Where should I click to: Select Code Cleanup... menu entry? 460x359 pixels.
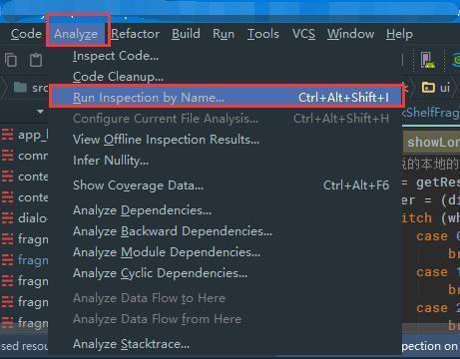coord(226,77)
